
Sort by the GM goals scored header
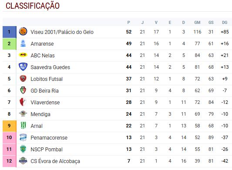tap(197, 23)
